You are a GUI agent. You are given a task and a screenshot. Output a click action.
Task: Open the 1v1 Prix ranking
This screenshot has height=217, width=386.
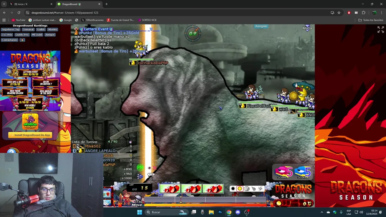click(x=7, y=35)
